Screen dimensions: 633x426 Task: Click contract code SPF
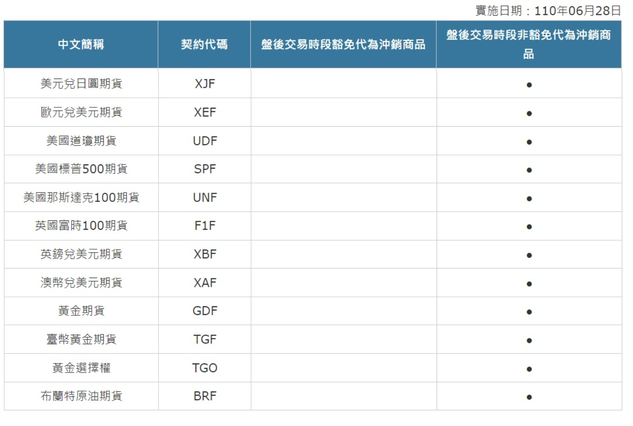(205, 169)
